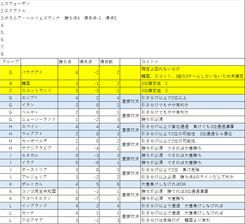Select the cell 'サウジアラビア'
The height and width of the screenshot is (224, 245).
[x=39, y=148]
